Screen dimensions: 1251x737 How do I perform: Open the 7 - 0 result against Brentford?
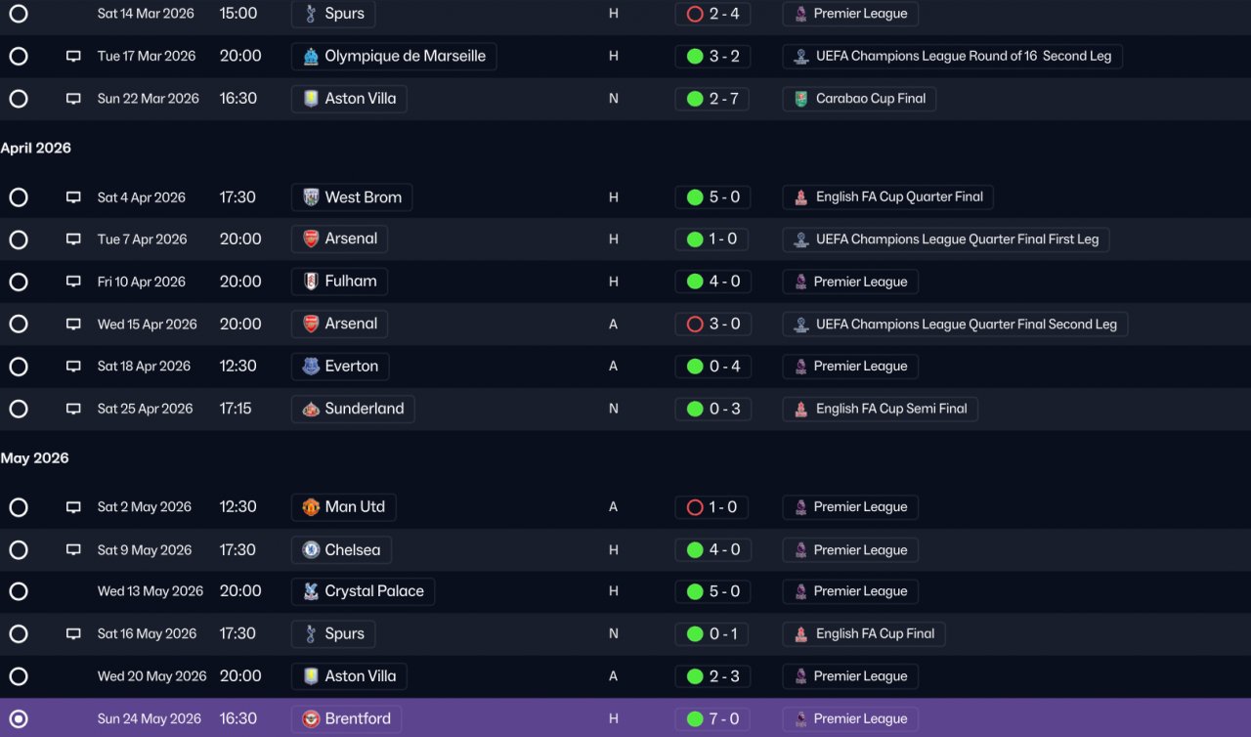(x=712, y=718)
